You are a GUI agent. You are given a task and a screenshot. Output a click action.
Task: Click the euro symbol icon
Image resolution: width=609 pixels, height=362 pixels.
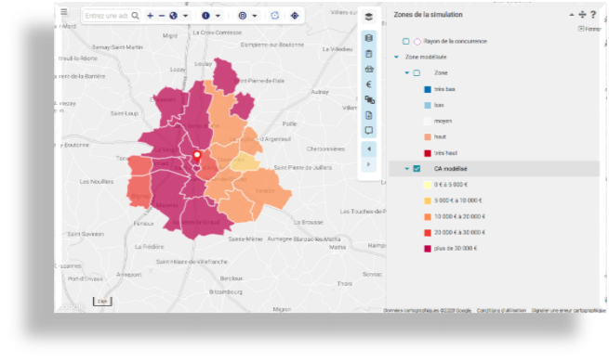tap(368, 84)
